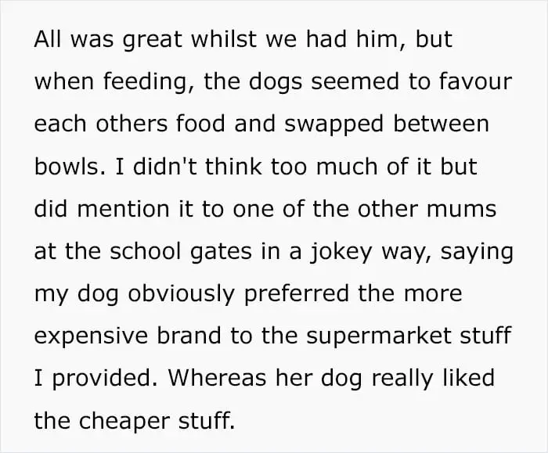Click on the word "Whereas"
This screenshot has width=548, height=453.
(217, 378)
